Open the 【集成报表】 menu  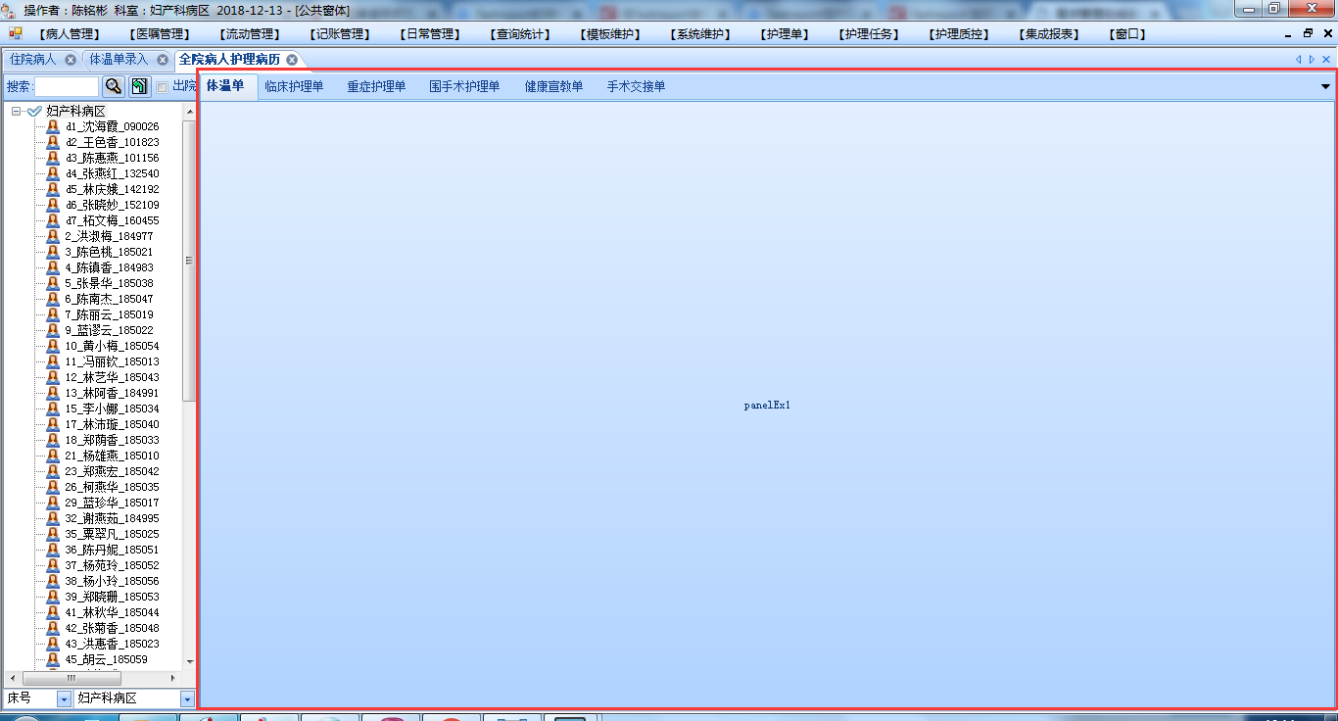pos(1049,34)
